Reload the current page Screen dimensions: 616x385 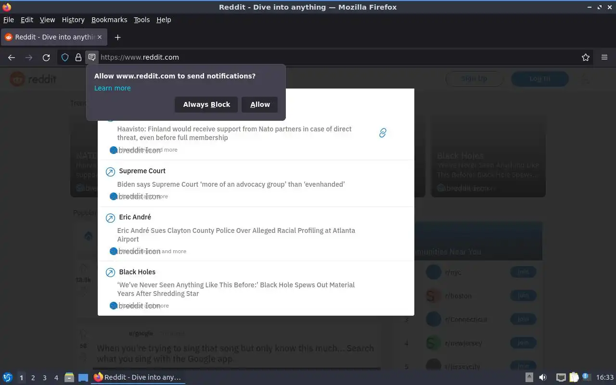46,57
